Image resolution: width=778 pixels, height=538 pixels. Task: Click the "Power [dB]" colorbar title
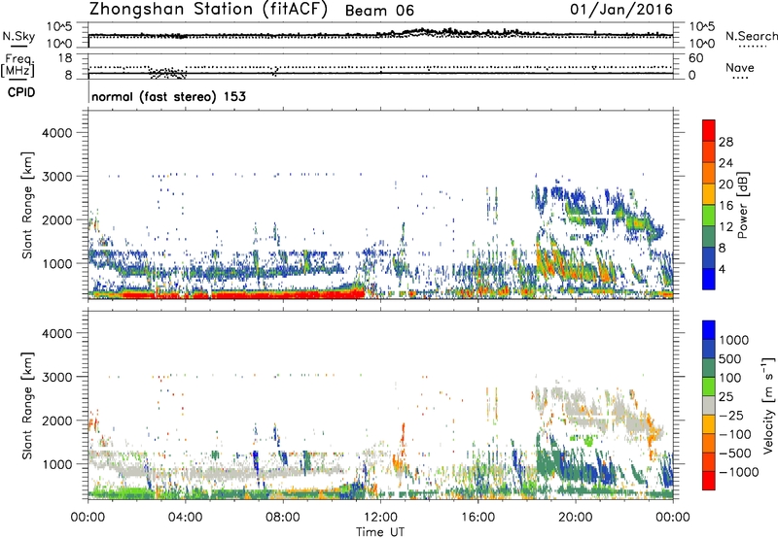743,205
